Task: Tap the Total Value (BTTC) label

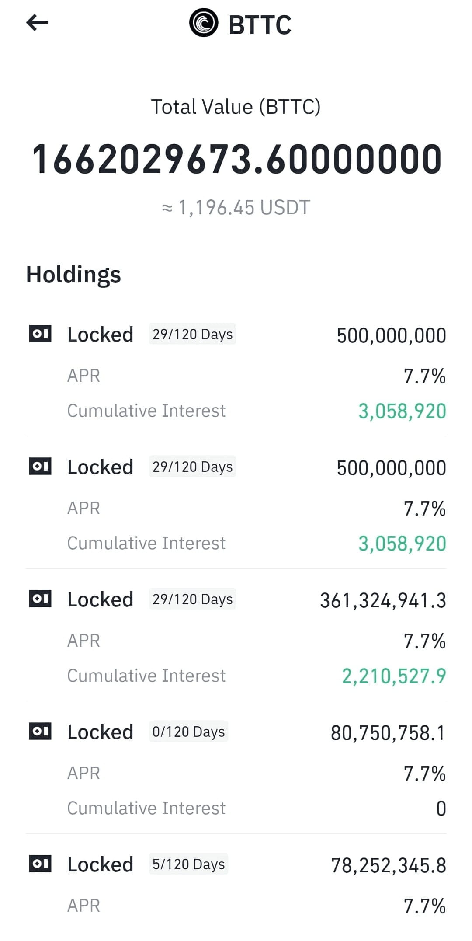Action: [x=236, y=107]
